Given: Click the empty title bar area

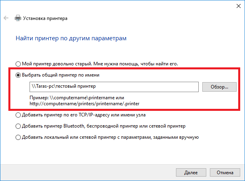Looking at the screenshot, I should click(120, 6).
